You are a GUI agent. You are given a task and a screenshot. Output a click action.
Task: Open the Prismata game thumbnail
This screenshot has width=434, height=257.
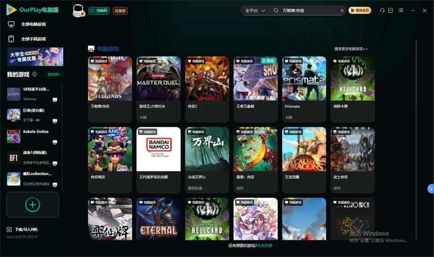(x=304, y=79)
